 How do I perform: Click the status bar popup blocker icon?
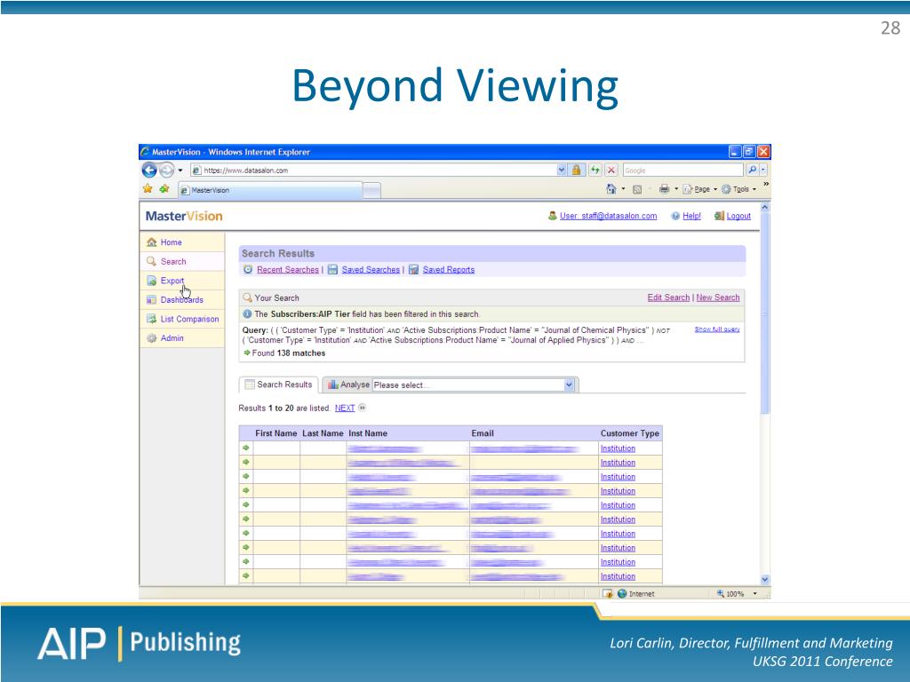[x=608, y=594]
